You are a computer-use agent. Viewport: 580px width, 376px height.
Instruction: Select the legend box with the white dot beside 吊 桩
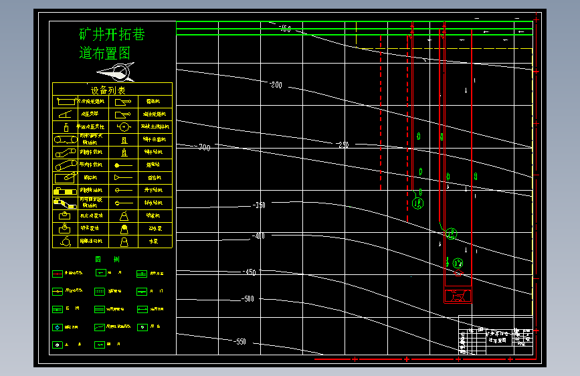click(142, 327)
